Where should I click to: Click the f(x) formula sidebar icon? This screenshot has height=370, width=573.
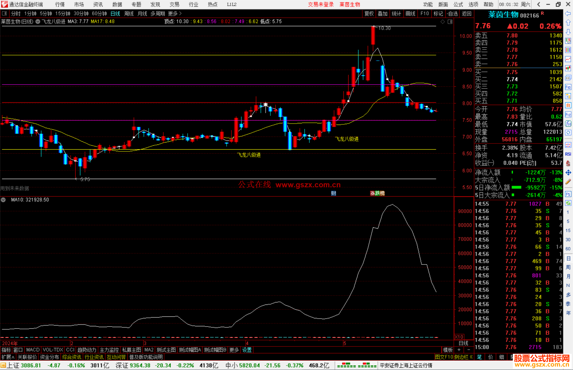click(x=568, y=124)
